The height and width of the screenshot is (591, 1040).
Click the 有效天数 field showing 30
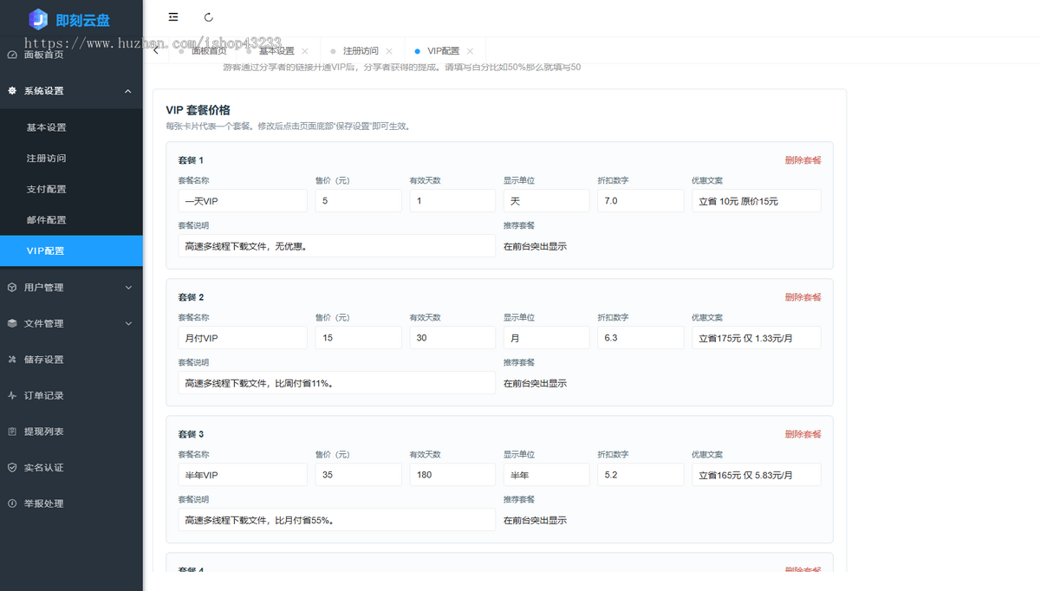[452, 338]
